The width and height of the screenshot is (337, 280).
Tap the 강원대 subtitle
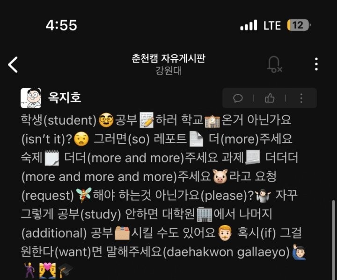click(168, 70)
